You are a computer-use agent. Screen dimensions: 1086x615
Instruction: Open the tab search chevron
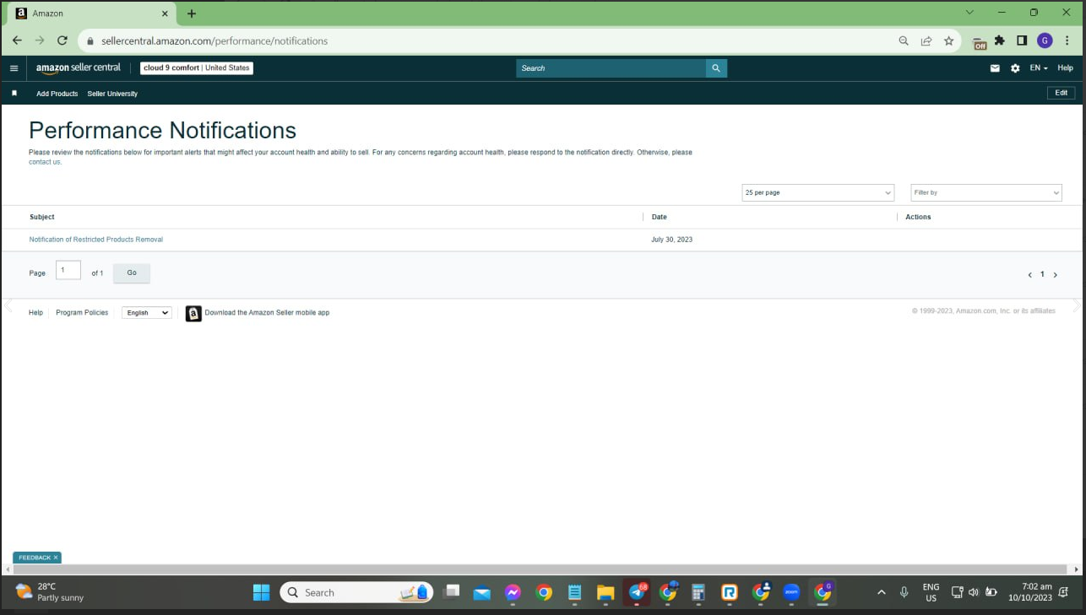click(969, 13)
